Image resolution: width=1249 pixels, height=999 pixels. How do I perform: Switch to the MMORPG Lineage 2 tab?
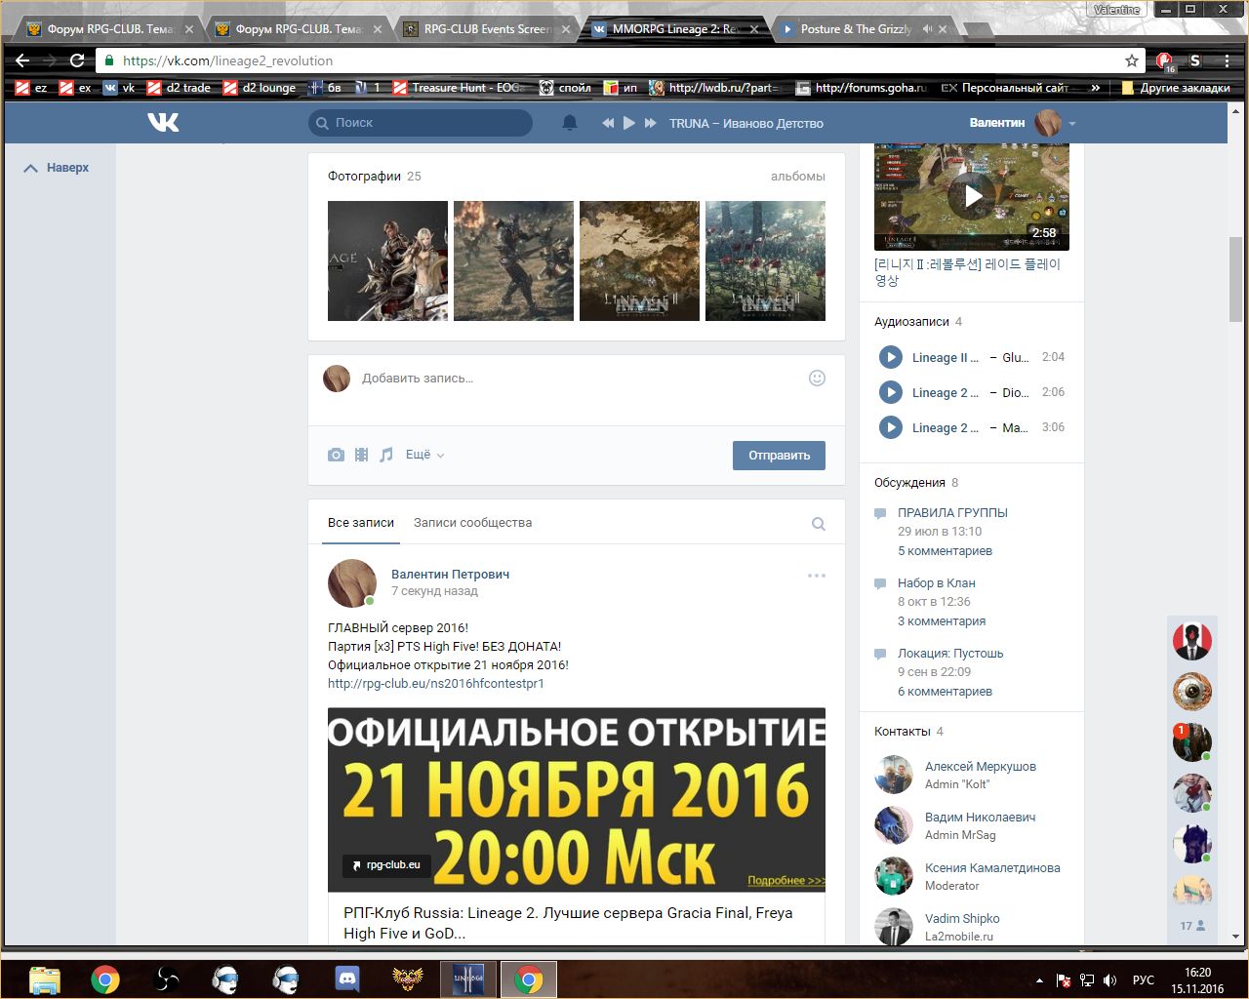[x=673, y=29]
